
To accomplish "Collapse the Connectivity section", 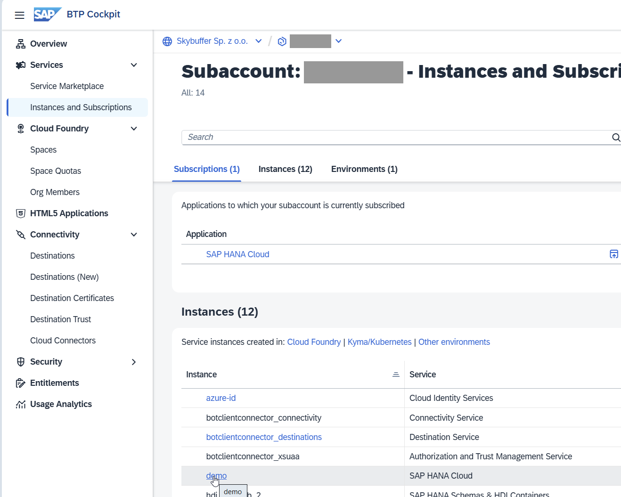I will (x=134, y=235).
